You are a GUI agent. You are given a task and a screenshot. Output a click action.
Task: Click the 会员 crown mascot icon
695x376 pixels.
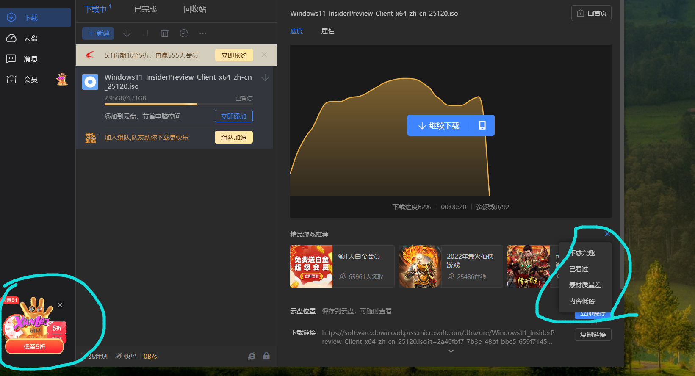click(62, 79)
